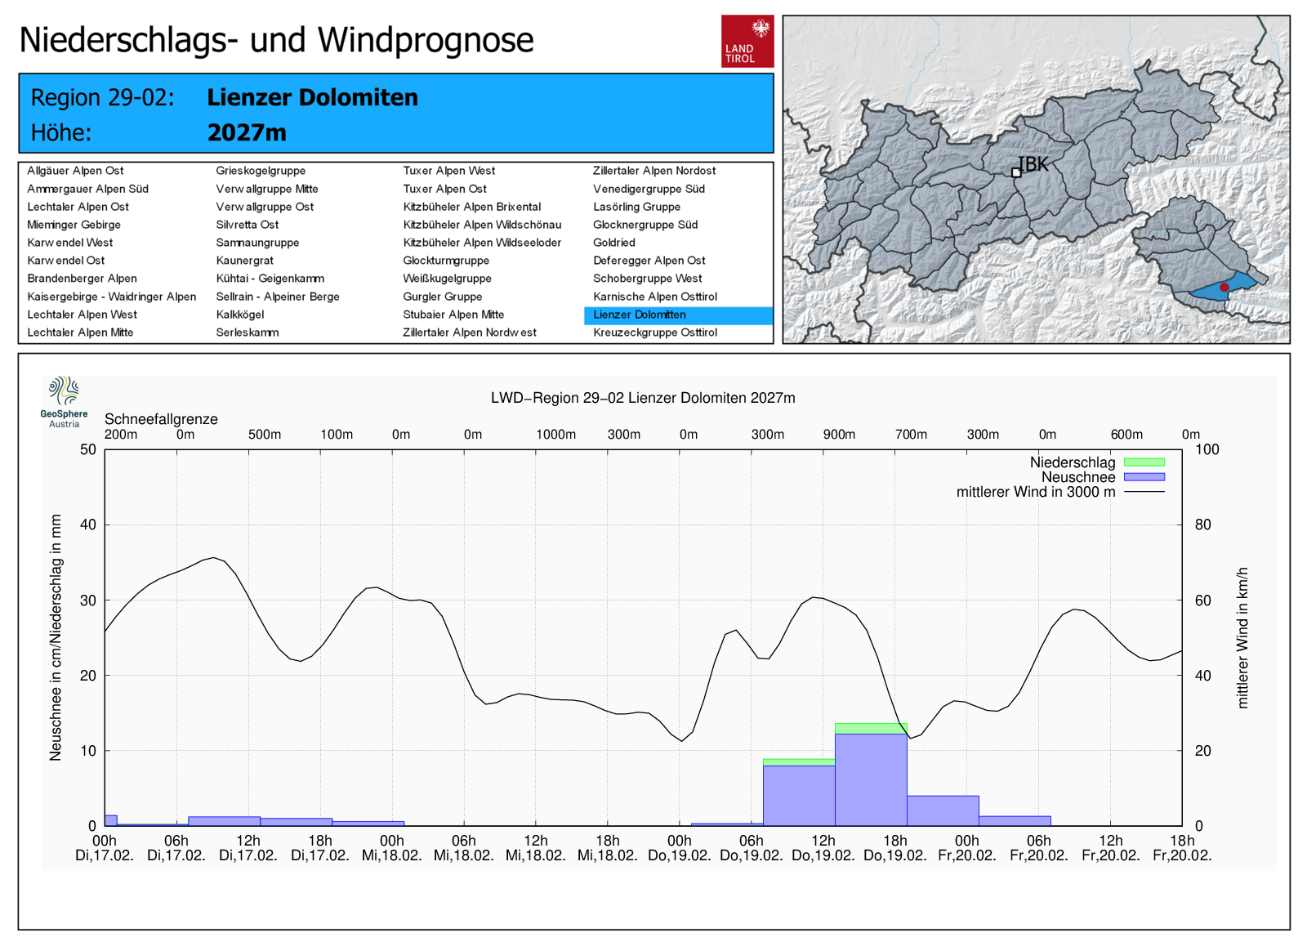
Task: Pick Kaisergebirge - Waidringer Alpen region
Action: pos(111,297)
